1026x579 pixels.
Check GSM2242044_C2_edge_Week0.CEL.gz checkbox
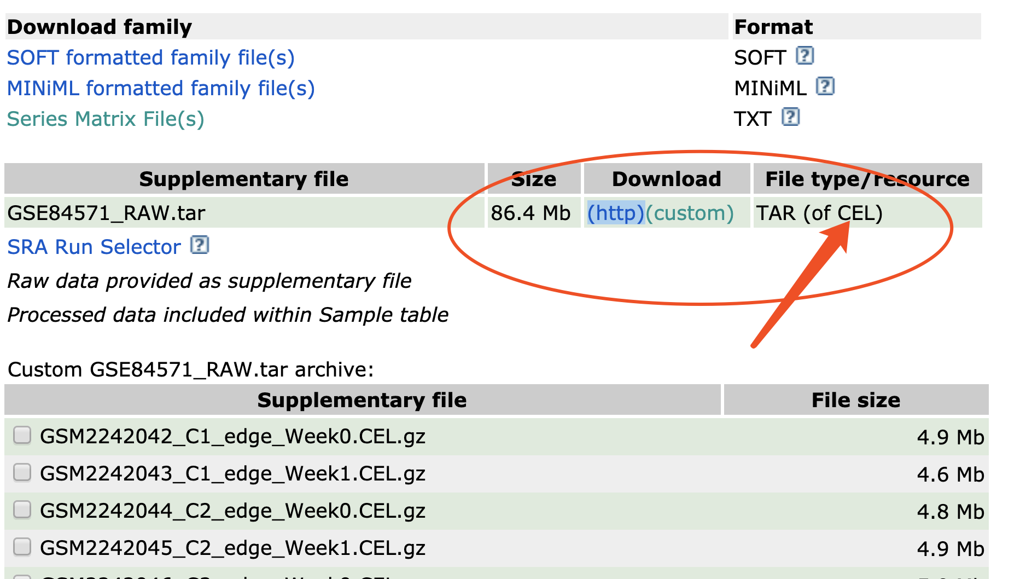coord(22,509)
